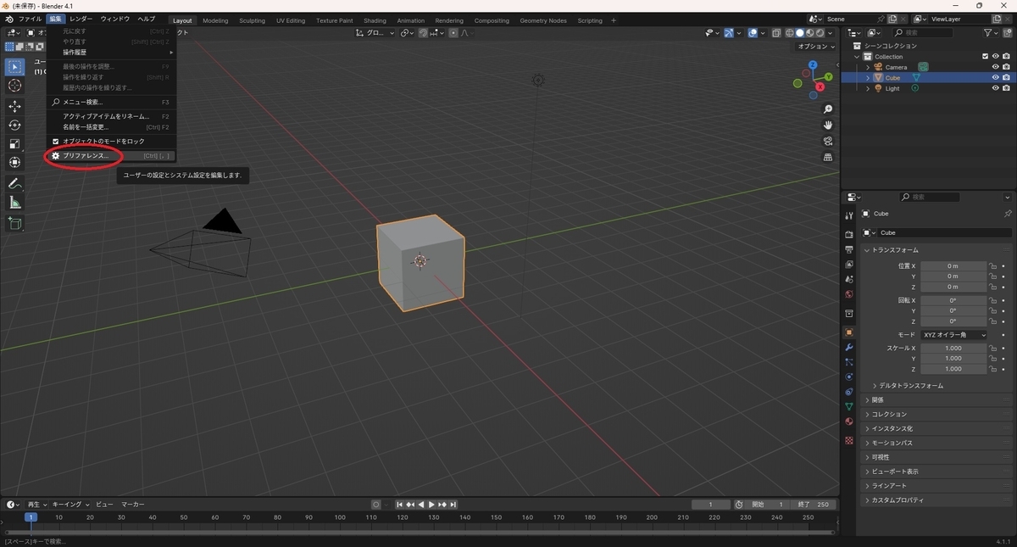
Task: Click the play animation button
Action: point(431,505)
